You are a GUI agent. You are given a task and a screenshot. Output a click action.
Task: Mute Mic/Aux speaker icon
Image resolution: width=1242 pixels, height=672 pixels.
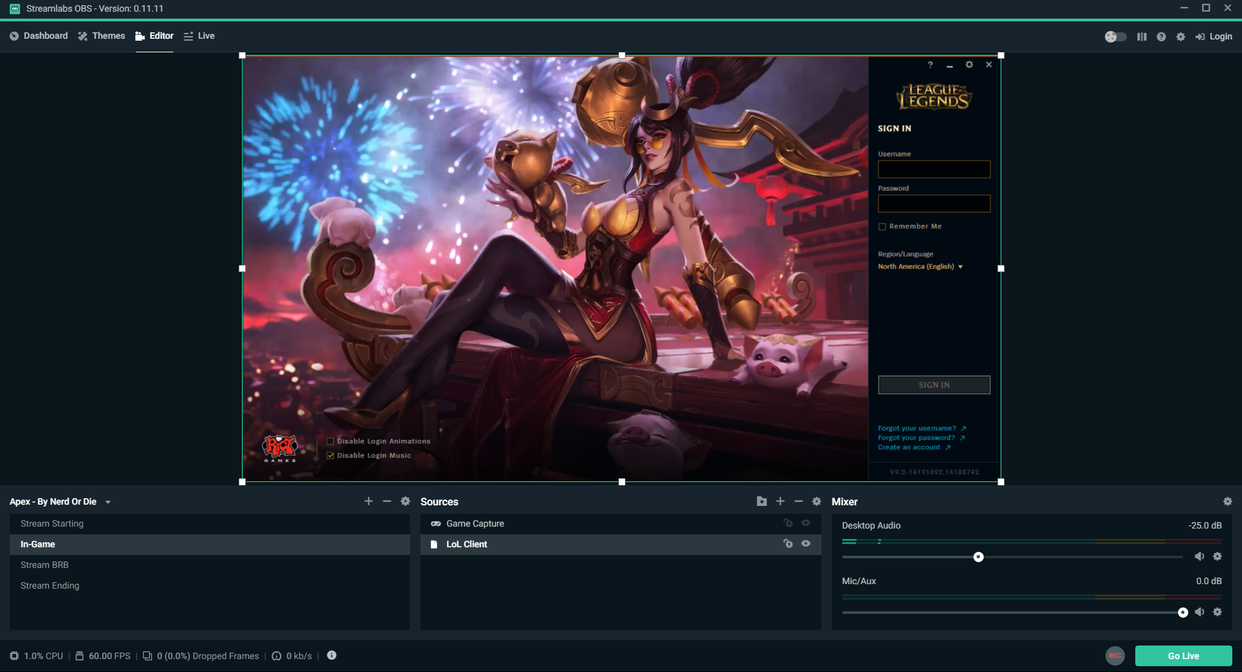click(1199, 612)
